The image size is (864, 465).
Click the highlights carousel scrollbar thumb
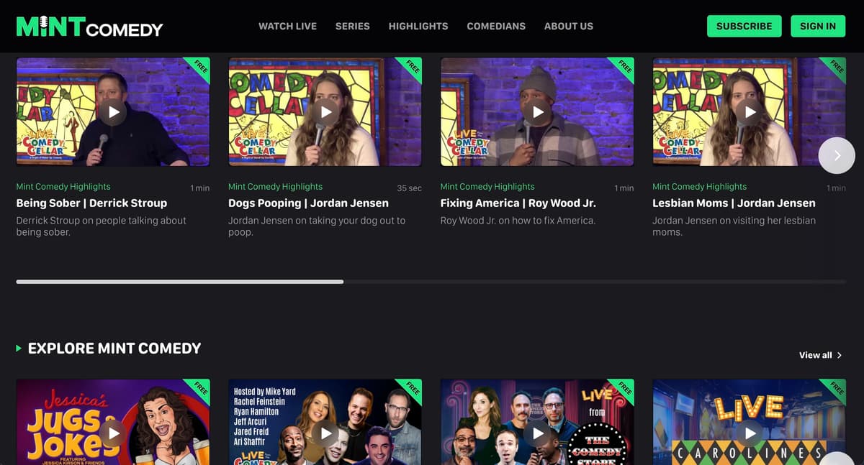point(179,282)
